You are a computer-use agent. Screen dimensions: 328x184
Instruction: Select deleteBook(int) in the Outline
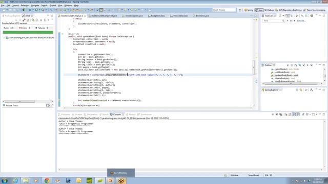[x=283, y=78]
